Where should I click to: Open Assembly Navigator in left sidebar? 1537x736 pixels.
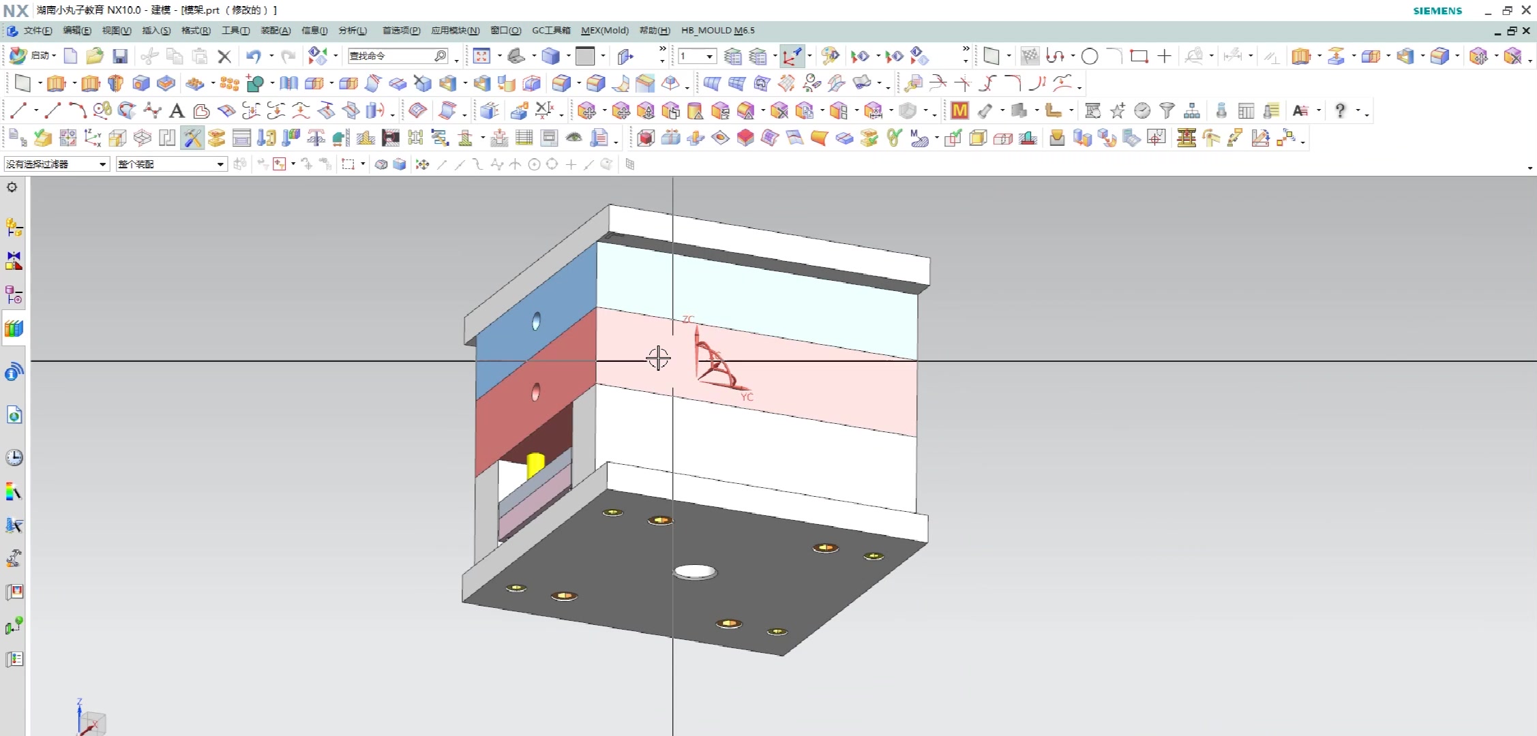14,227
